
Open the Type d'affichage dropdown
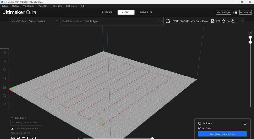click(34, 21)
